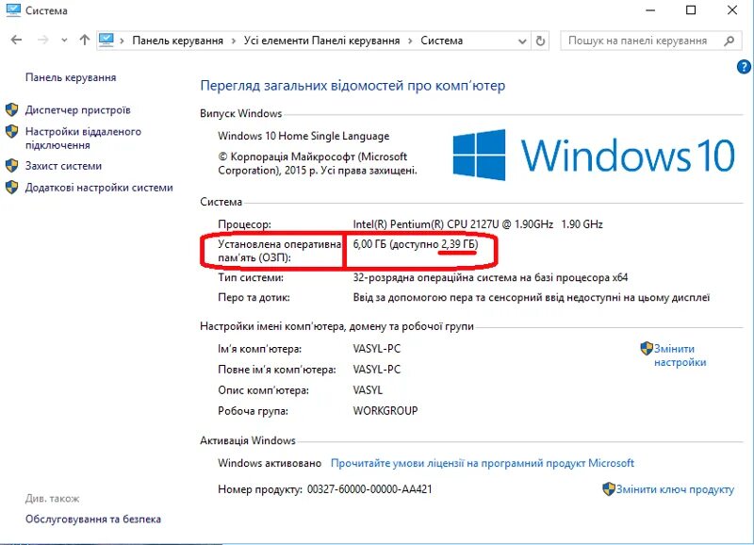Minimize the Система window
This screenshot has width=754, height=545.
pos(650,10)
